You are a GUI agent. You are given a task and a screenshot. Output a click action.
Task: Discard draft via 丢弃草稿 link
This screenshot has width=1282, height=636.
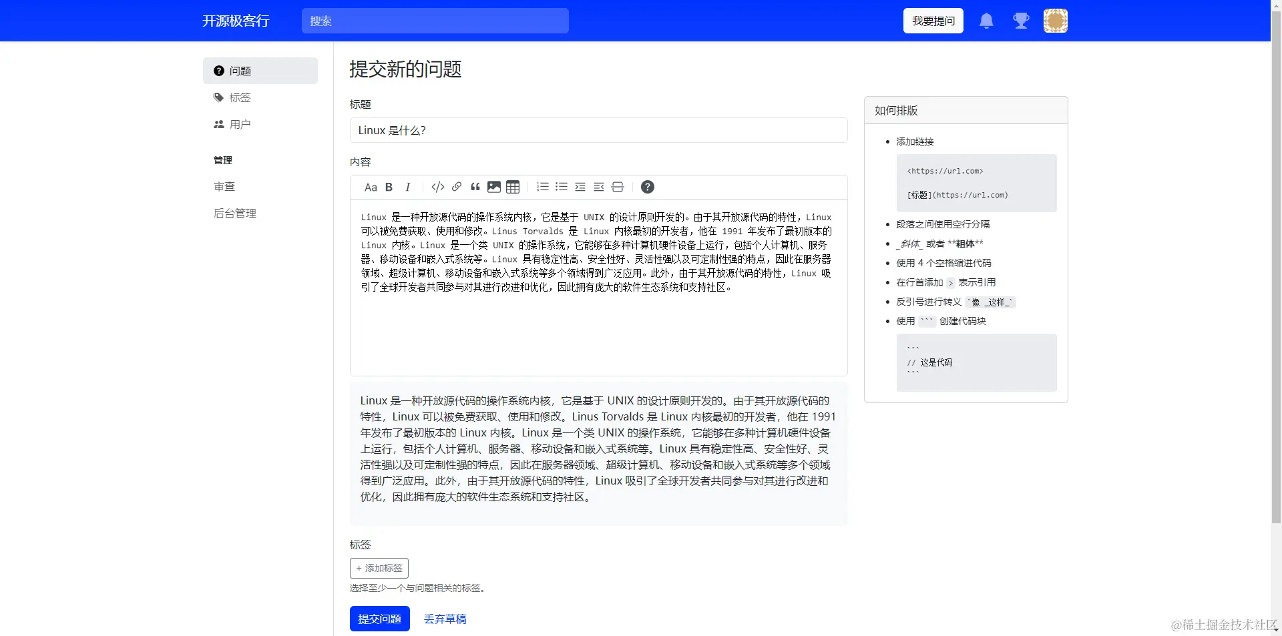click(445, 619)
